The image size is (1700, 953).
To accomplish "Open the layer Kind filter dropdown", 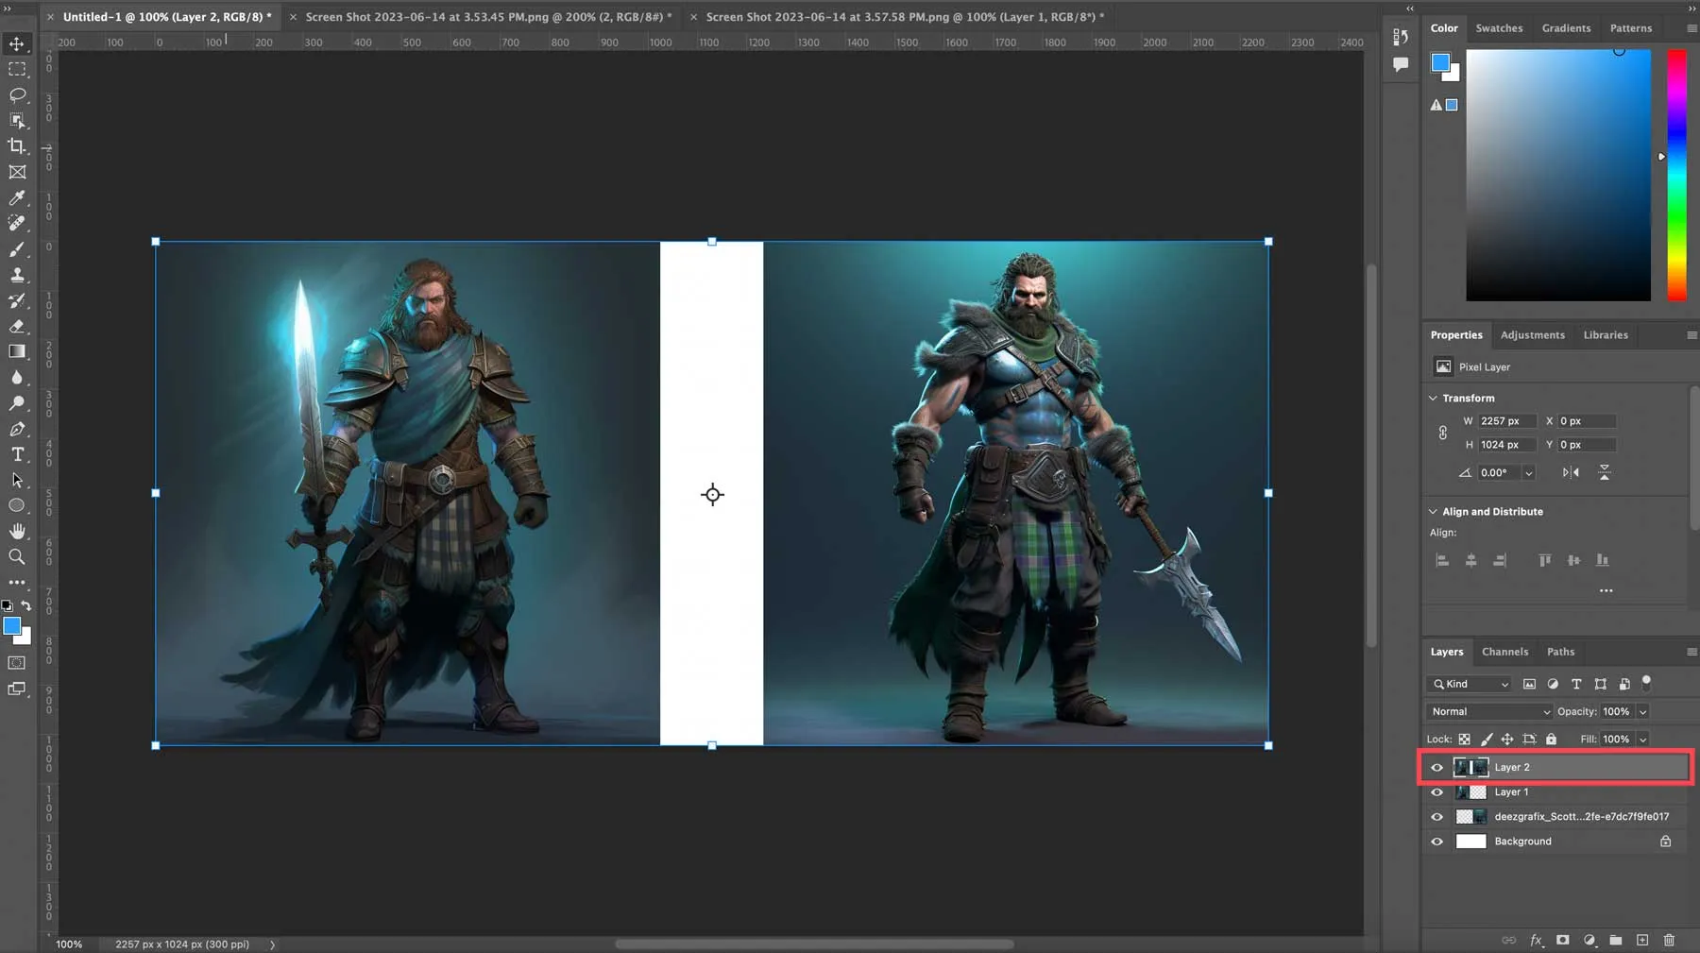I will 1470,684.
